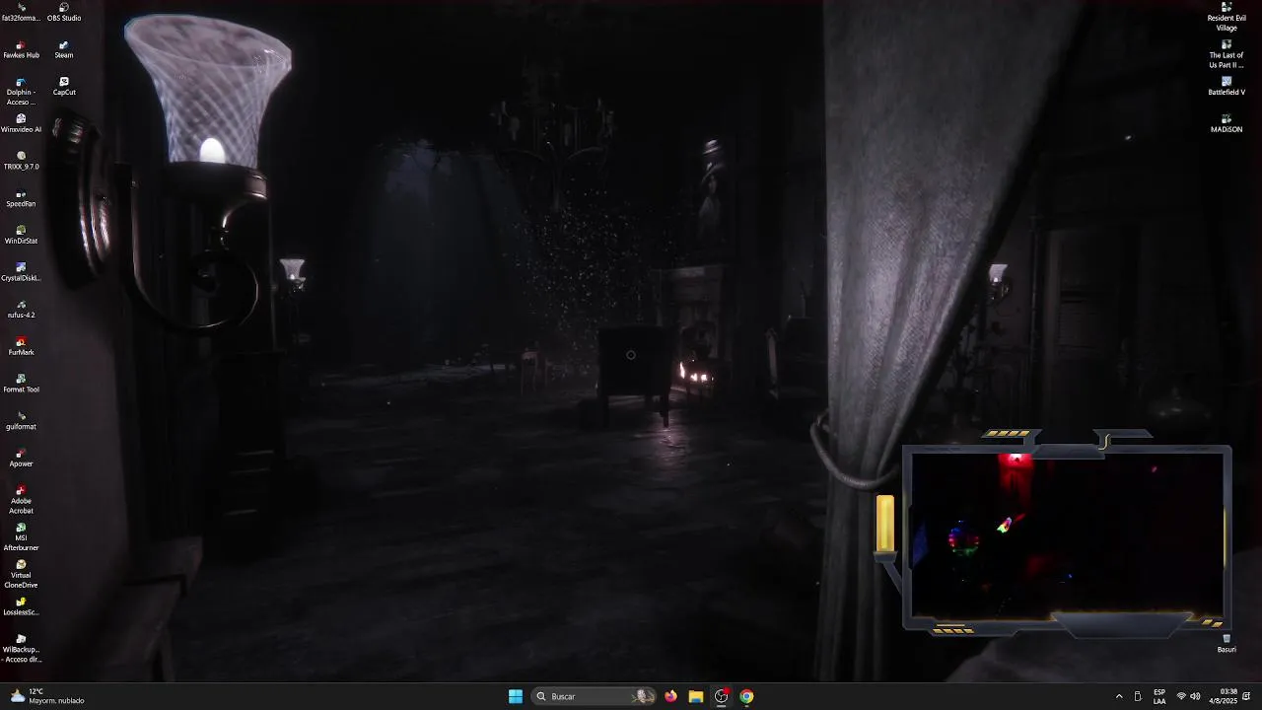Launch OBS Studio from the desktop
Image resolution: width=1262 pixels, height=710 pixels.
pyautogui.click(x=64, y=12)
